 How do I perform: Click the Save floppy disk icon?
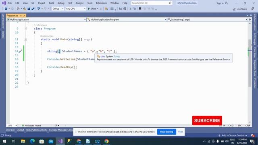pos(29,9)
